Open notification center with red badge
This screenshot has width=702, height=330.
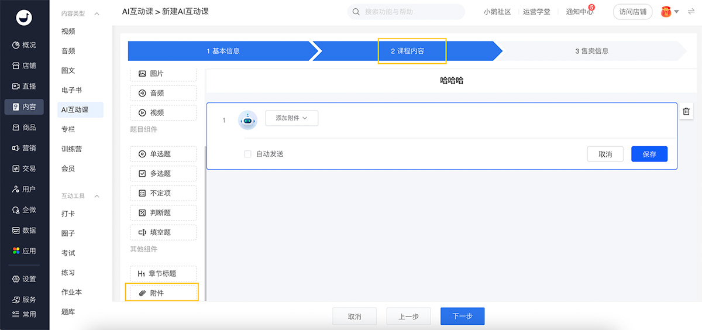tap(579, 12)
